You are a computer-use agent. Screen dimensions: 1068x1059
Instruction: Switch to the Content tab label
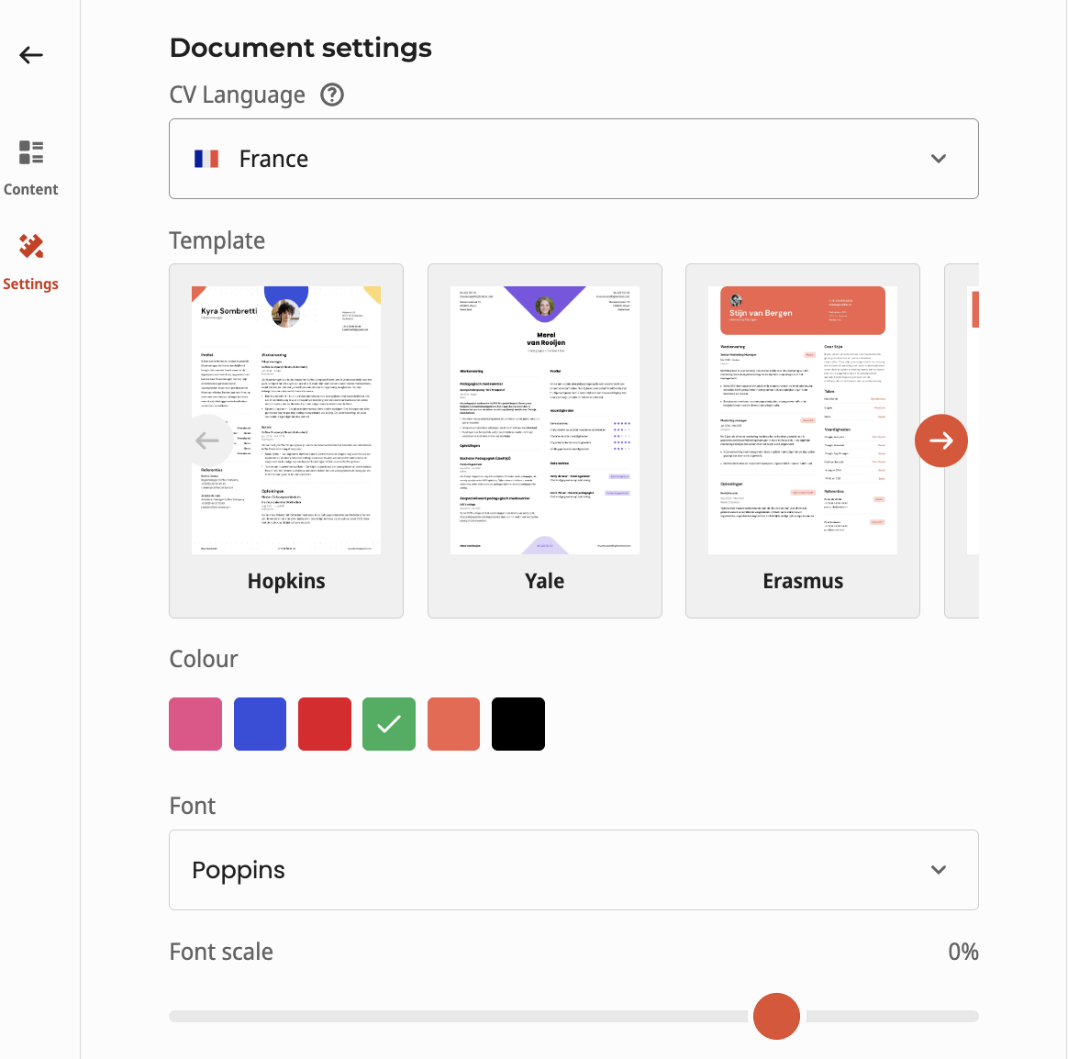(30, 189)
